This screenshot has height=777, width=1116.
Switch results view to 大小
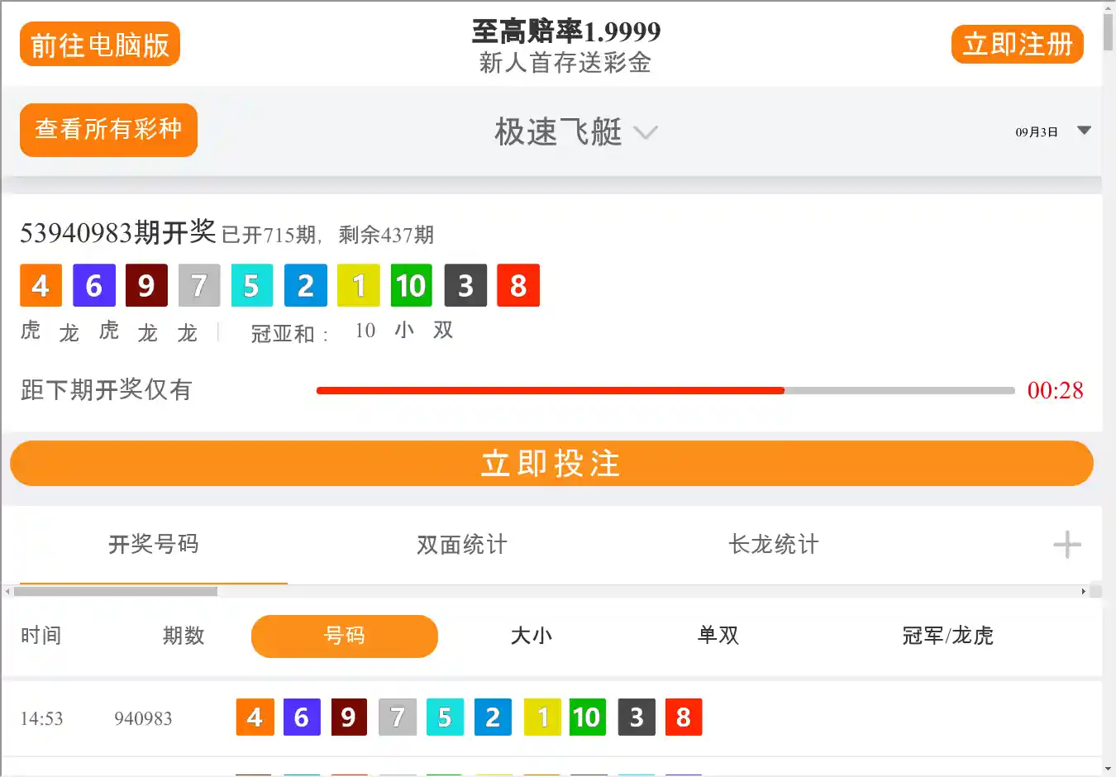[532, 636]
